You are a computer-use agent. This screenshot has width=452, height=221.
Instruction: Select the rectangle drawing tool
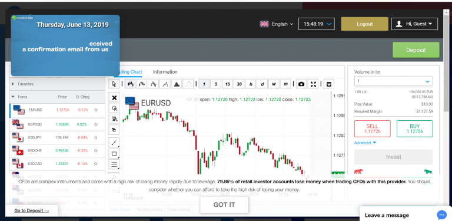click(x=114, y=154)
